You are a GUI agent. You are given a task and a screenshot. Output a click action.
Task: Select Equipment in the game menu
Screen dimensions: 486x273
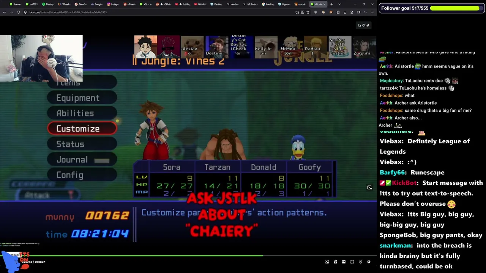(x=82, y=98)
